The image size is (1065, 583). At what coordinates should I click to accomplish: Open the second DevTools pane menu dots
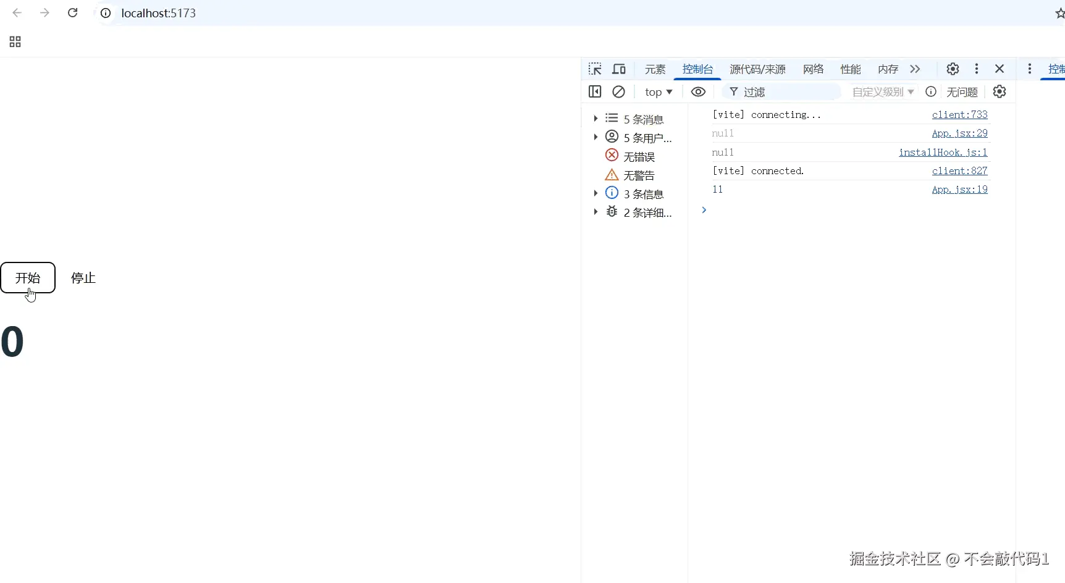point(1029,69)
